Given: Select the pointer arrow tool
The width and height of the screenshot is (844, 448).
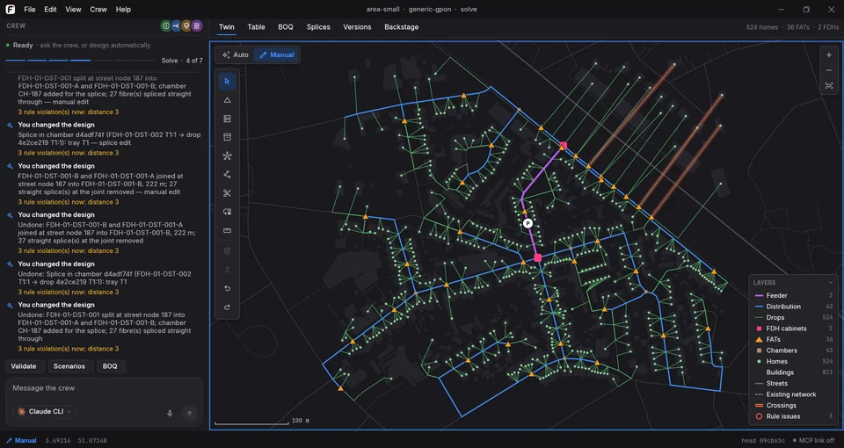Looking at the screenshot, I should pyautogui.click(x=227, y=81).
